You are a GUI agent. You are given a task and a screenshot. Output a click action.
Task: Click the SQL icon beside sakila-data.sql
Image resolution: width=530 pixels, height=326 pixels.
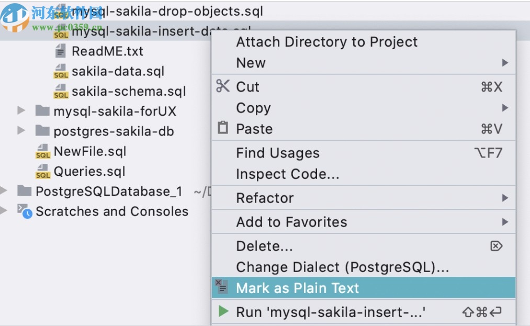[x=61, y=71]
